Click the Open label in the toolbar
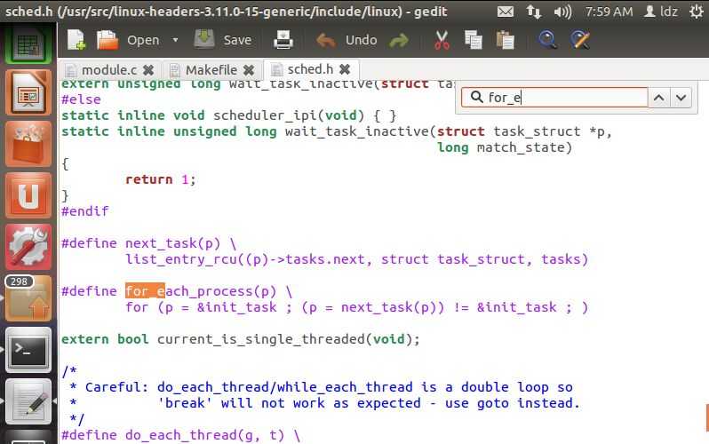 143,40
